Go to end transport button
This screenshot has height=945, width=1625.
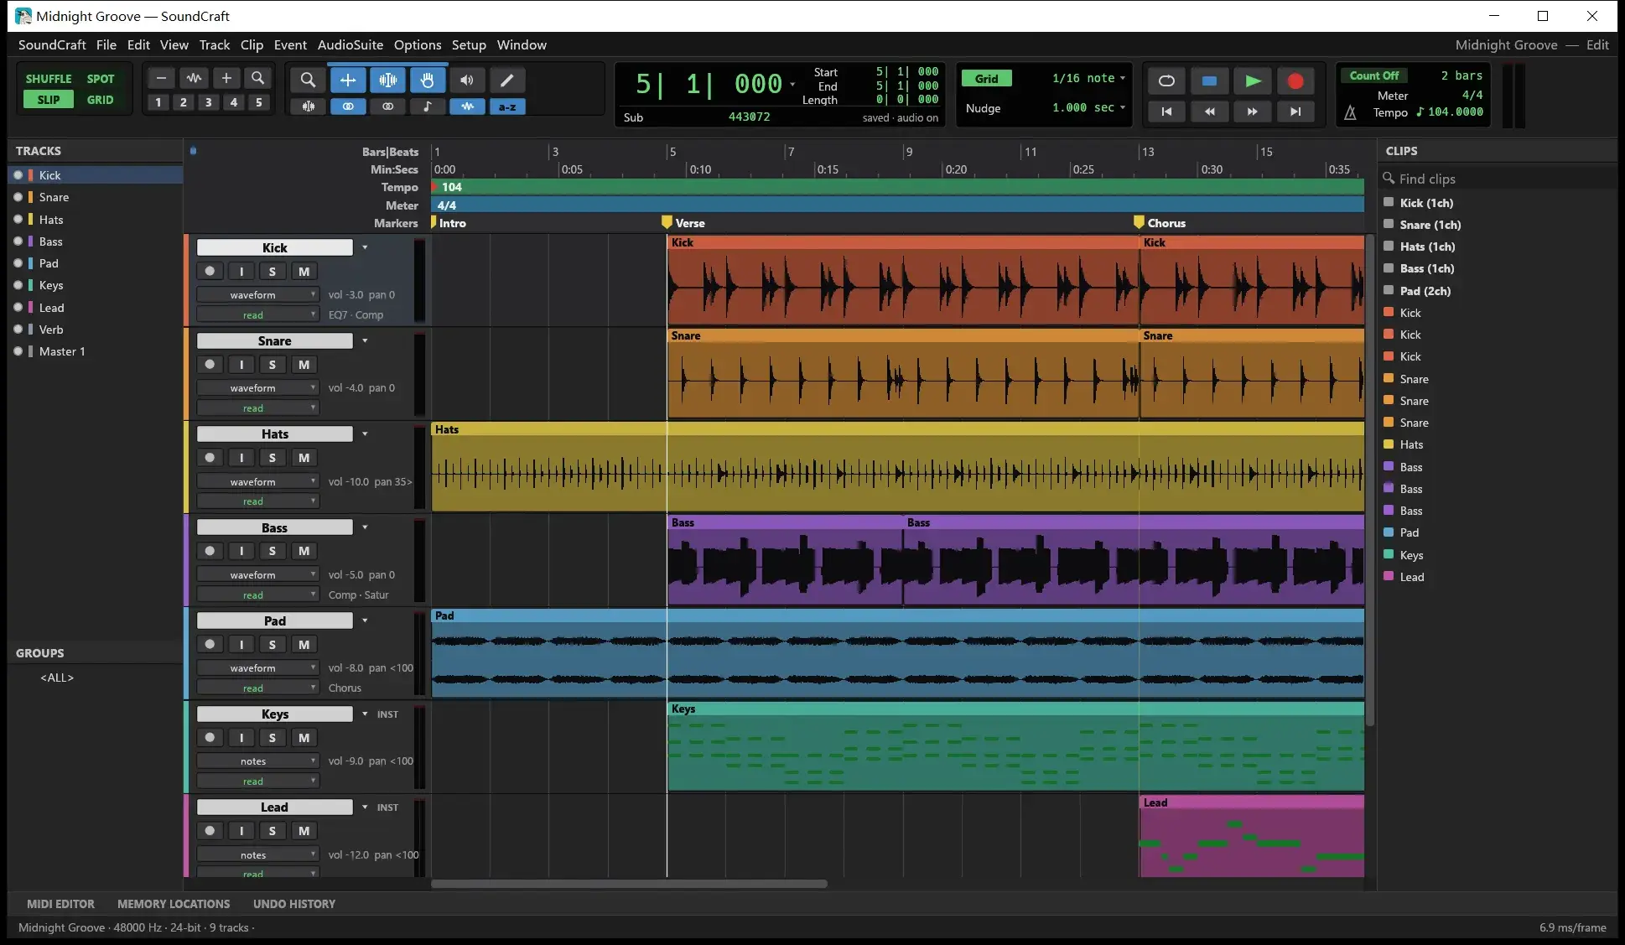click(x=1295, y=112)
